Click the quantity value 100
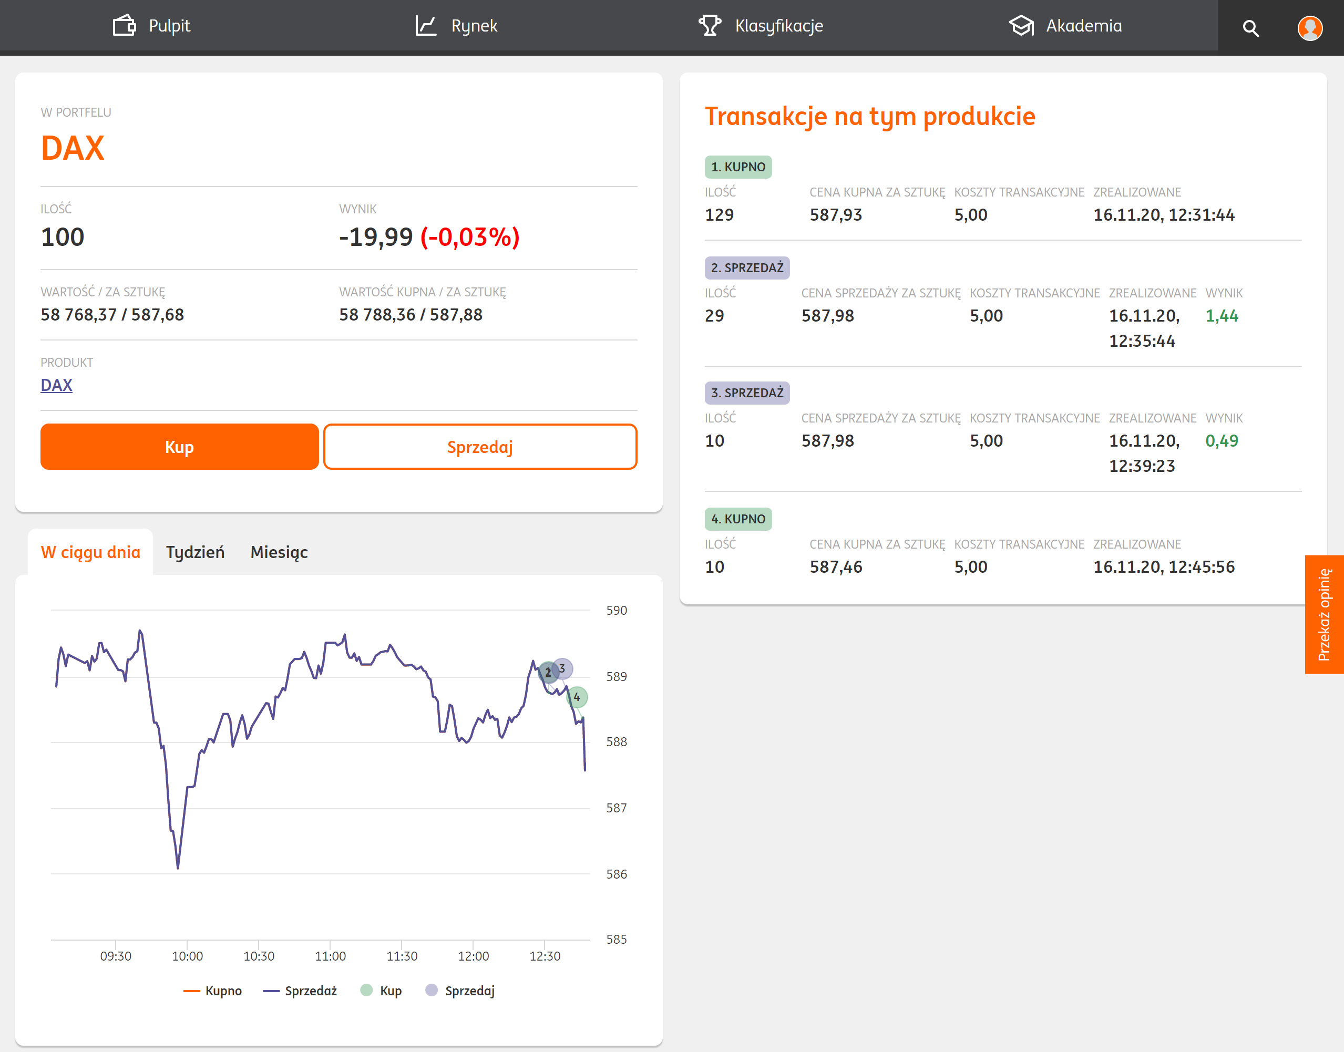Image resolution: width=1344 pixels, height=1052 pixels. tap(62, 237)
